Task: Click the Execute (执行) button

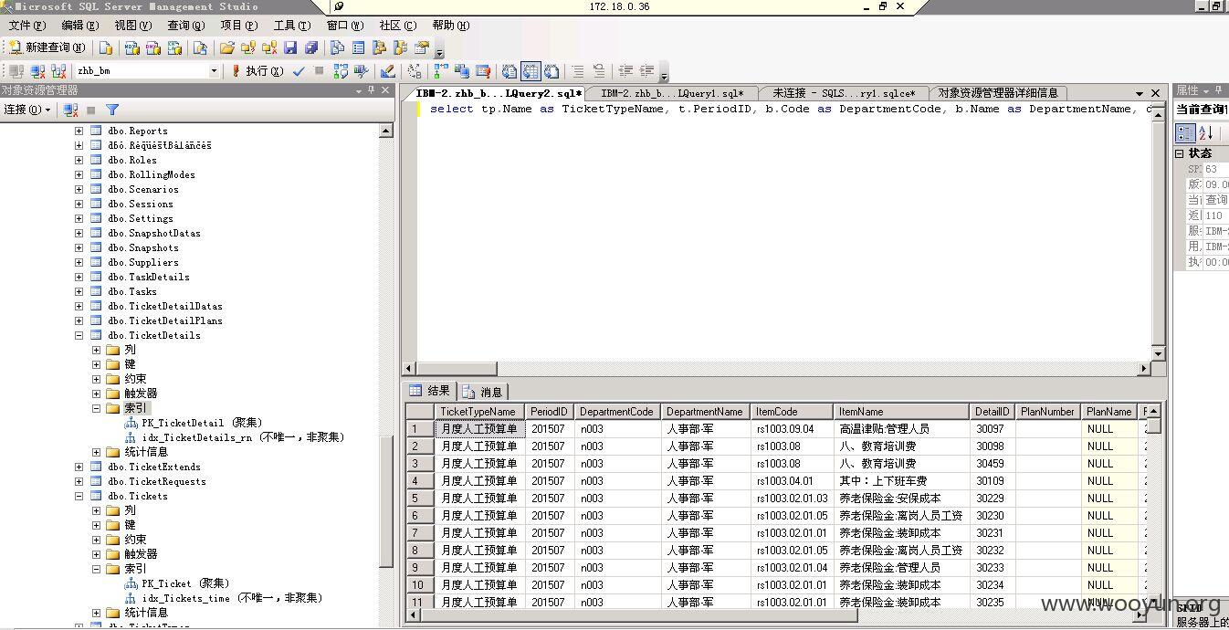Action: (257, 70)
